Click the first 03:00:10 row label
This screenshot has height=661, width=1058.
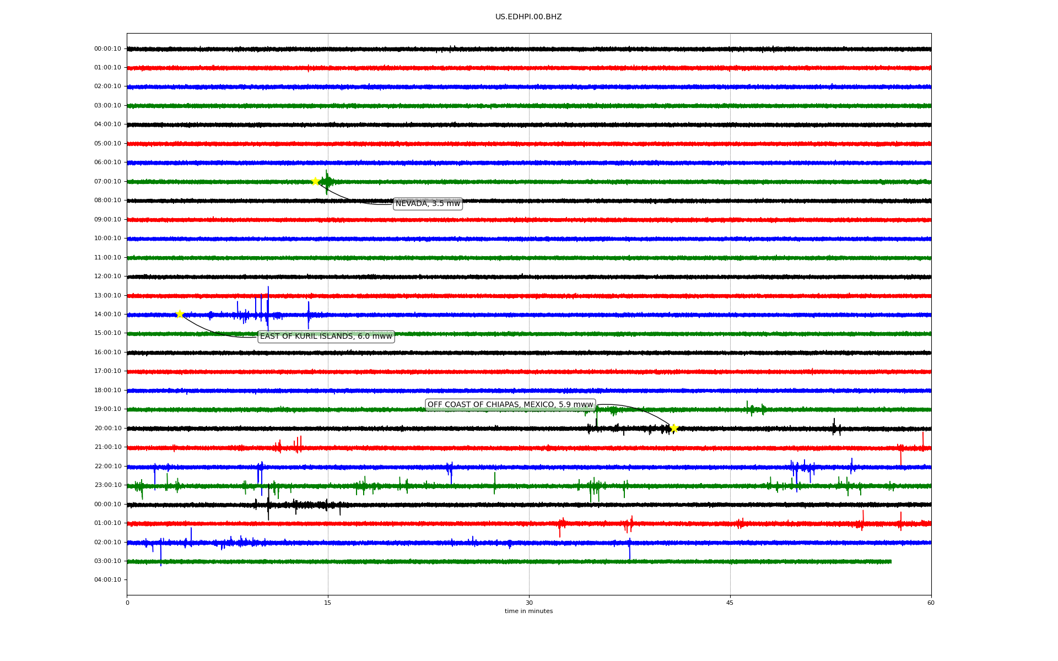[x=107, y=106]
